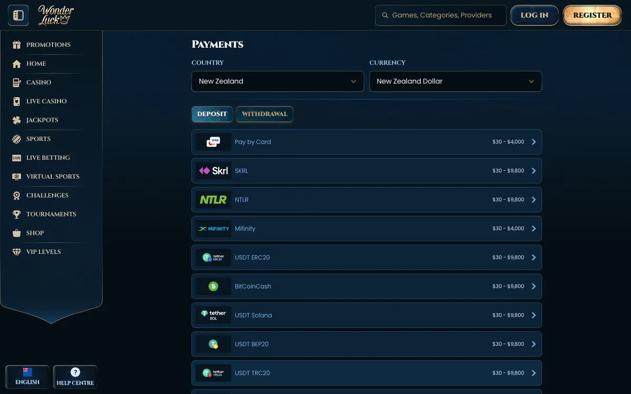Click the "USDT Solana" label
This screenshot has height=394, width=631.
[x=253, y=315]
